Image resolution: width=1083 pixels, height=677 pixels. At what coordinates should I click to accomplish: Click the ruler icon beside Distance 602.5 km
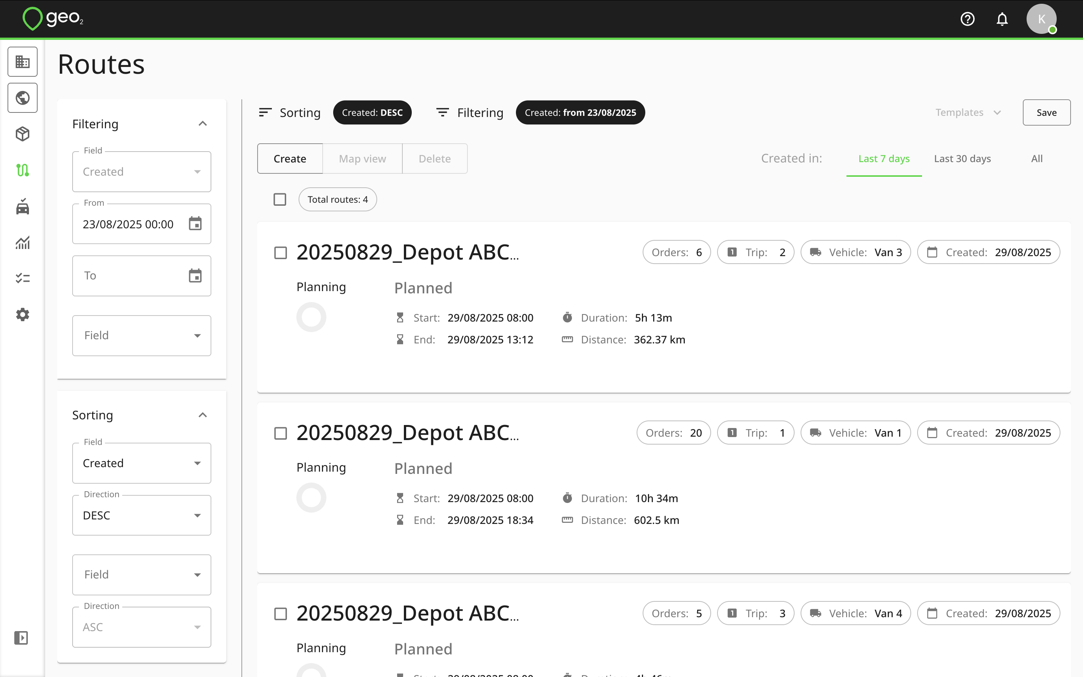(567, 520)
